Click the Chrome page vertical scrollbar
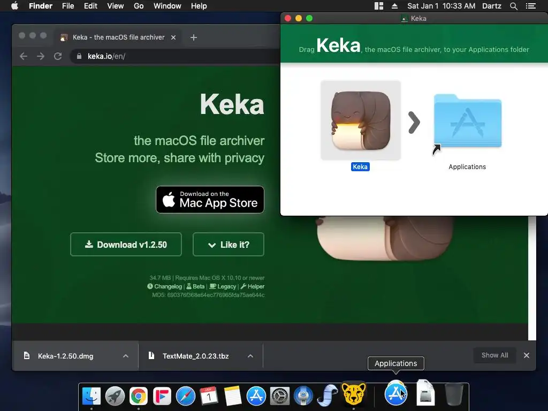 click(532, 278)
